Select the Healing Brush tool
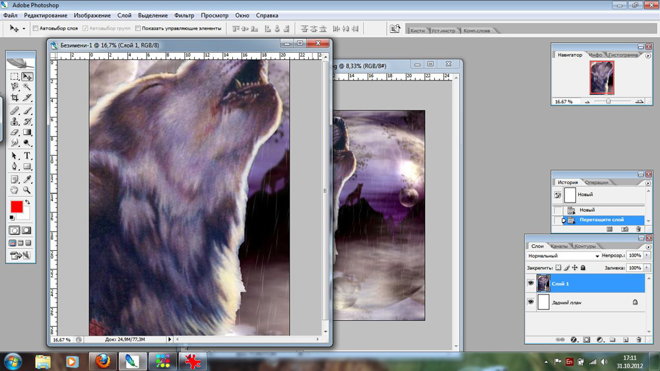Image resolution: width=660 pixels, height=371 pixels. pos(15,111)
